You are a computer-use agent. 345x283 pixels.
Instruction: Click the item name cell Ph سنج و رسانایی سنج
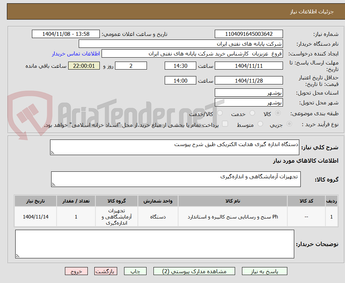tap(233, 217)
